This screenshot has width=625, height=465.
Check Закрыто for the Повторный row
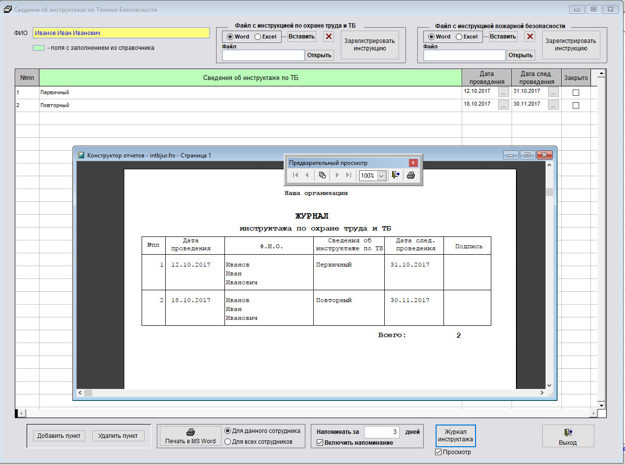(576, 105)
